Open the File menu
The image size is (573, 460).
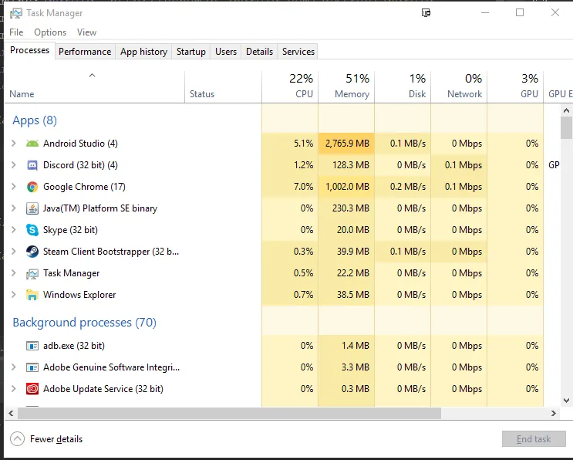[x=16, y=32]
